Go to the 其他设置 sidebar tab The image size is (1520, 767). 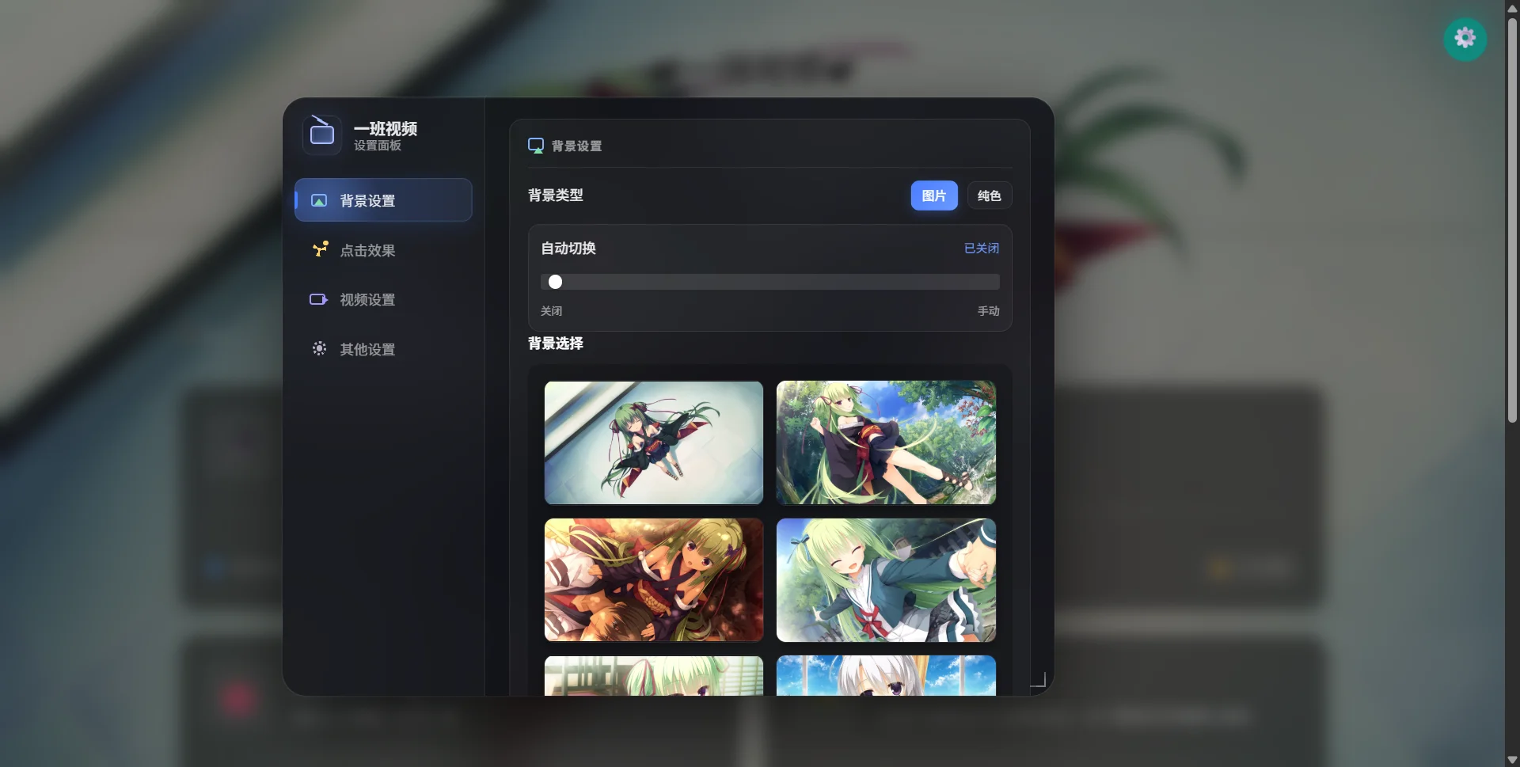click(x=383, y=349)
